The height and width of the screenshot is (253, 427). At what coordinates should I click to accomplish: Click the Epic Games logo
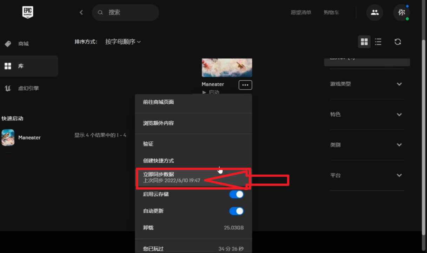pos(28,12)
